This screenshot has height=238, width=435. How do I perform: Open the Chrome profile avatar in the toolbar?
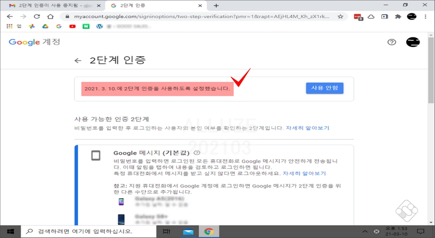pos(412,16)
